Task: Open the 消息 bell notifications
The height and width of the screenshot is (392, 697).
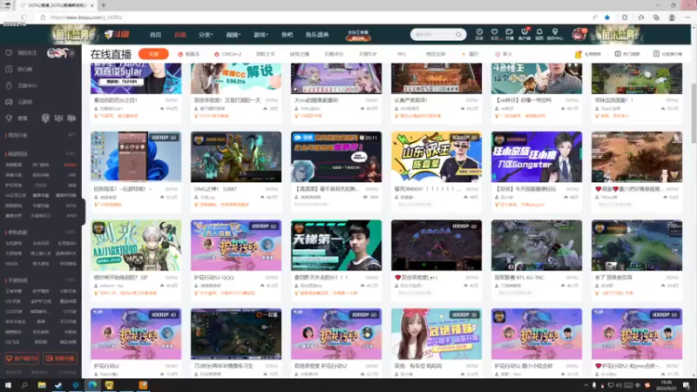Action: 539,34
